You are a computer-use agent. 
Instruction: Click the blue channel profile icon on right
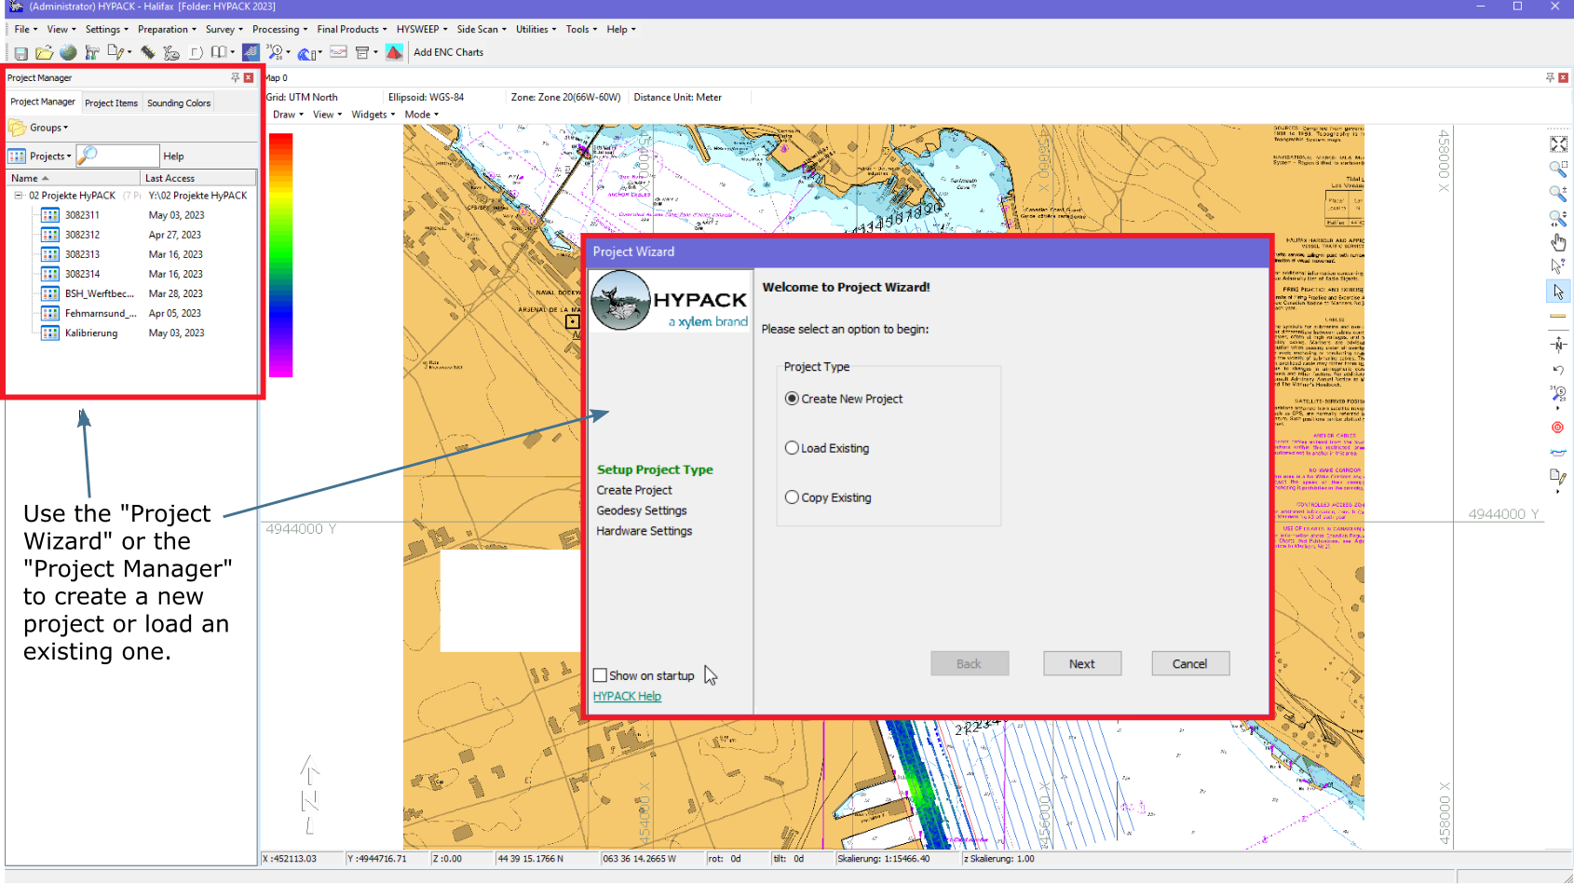point(1558,452)
